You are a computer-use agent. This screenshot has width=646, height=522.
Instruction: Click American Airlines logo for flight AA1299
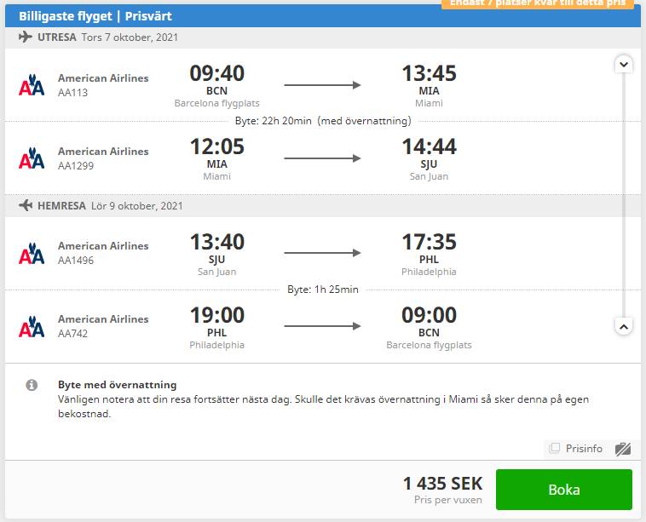click(x=32, y=158)
